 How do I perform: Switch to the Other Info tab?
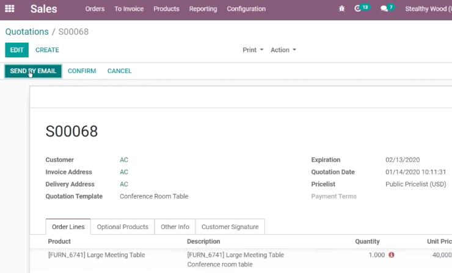(x=175, y=227)
